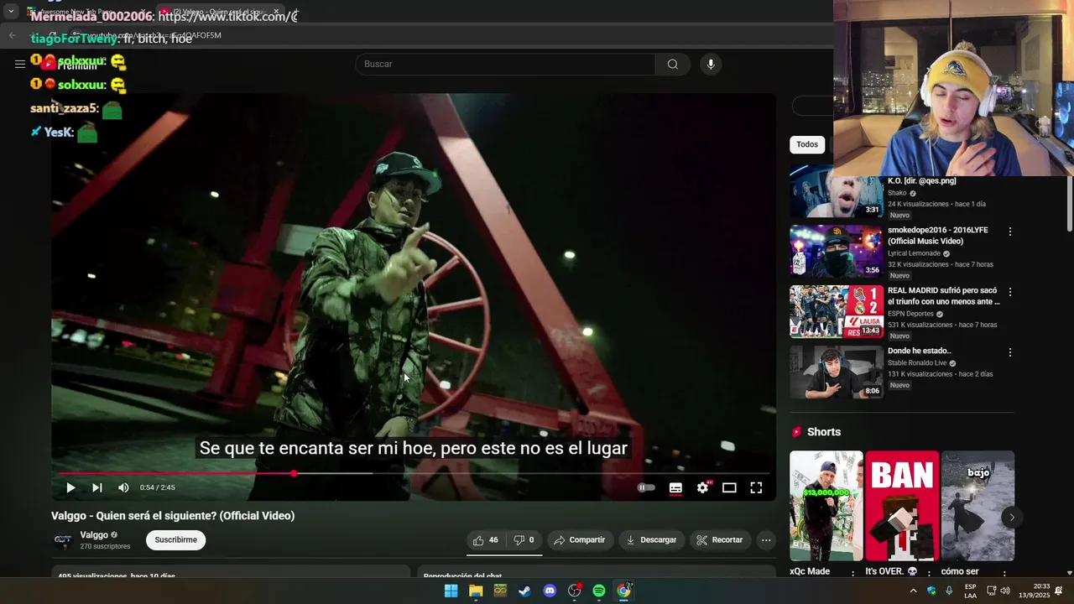
Task: Open the Donde he estado.. video thumbnail
Action: pos(836,372)
